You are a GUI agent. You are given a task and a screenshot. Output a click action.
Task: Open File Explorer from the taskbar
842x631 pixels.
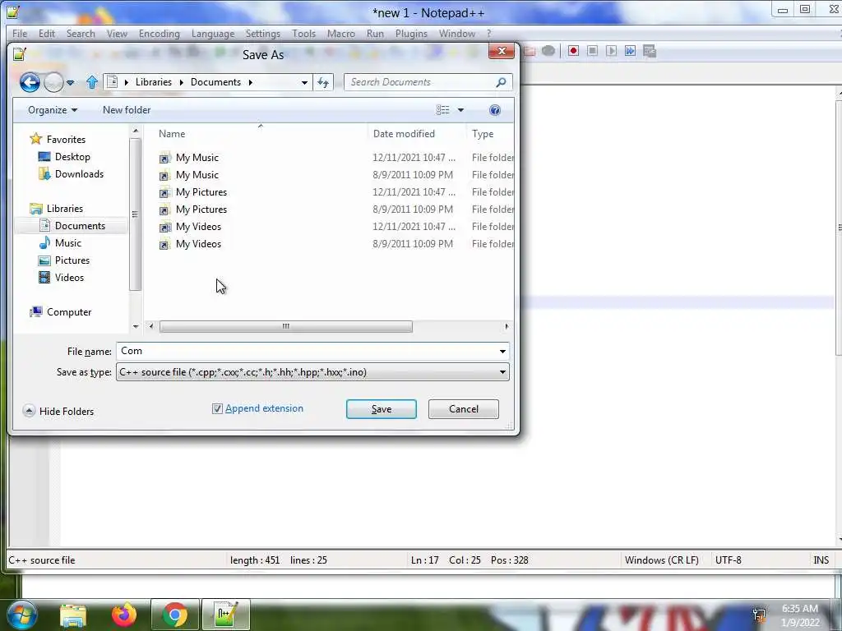[x=73, y=615]
